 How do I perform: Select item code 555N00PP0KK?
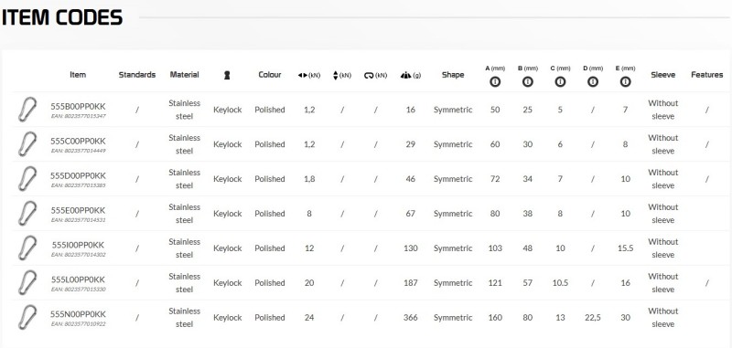pyautogui.click(x=78, y=314)
